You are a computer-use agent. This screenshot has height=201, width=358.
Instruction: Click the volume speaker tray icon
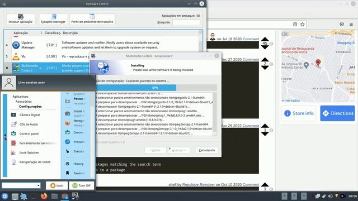tap(330, 196)
